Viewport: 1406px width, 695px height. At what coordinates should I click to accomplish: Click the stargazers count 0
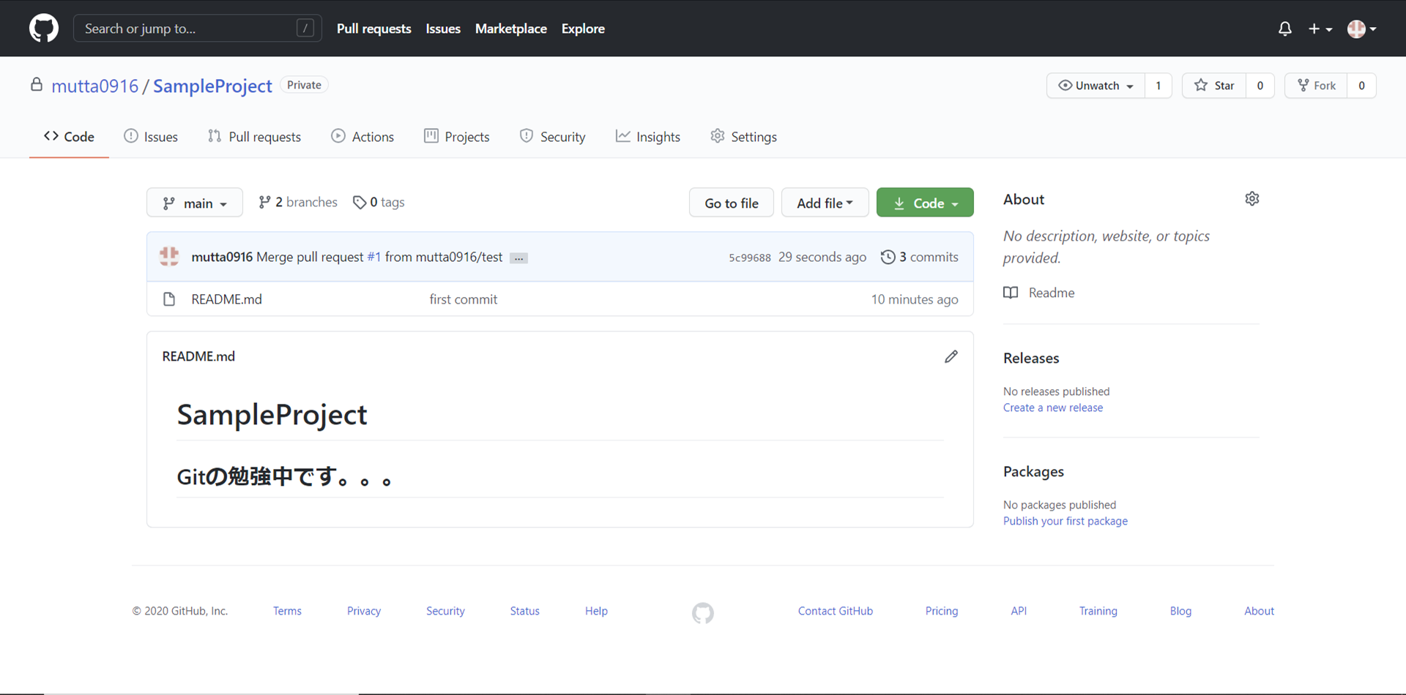coord(1260,86)
